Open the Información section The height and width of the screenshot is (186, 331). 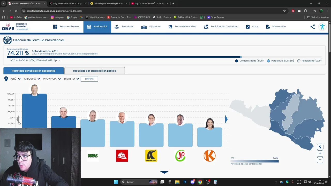[276, 27]
